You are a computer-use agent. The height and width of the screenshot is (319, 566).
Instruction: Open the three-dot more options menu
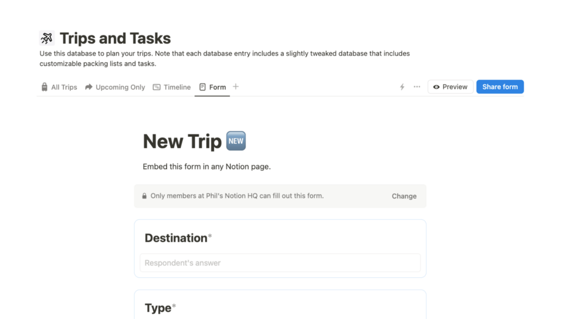tap(417, 87)
